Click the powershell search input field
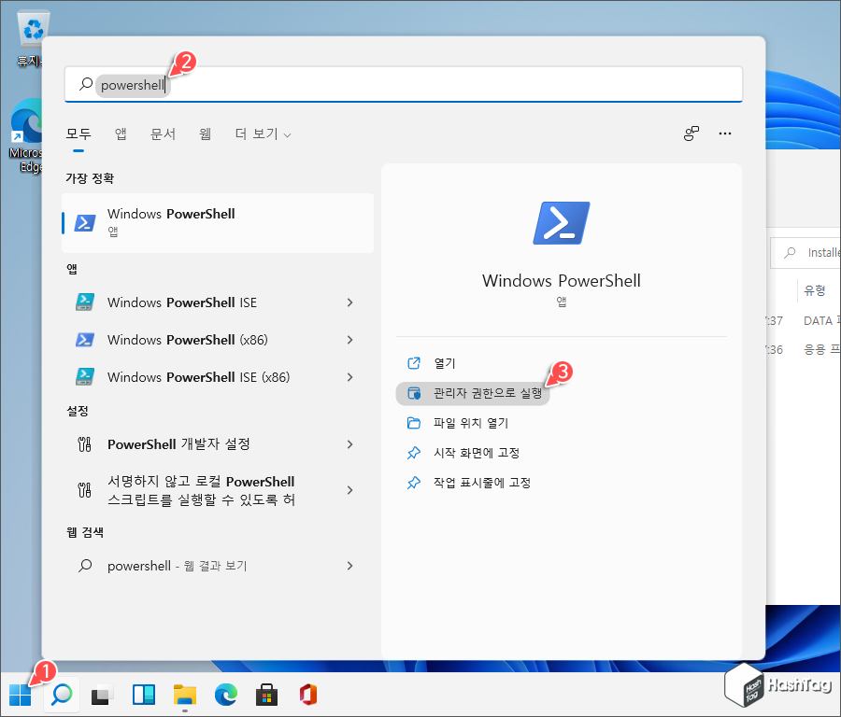Image resolution: width=841 pixels, height=717 pixels. (x=404, y=84)
